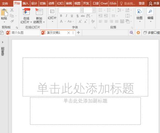Apply numbered list icon

[x=109, y=10]
